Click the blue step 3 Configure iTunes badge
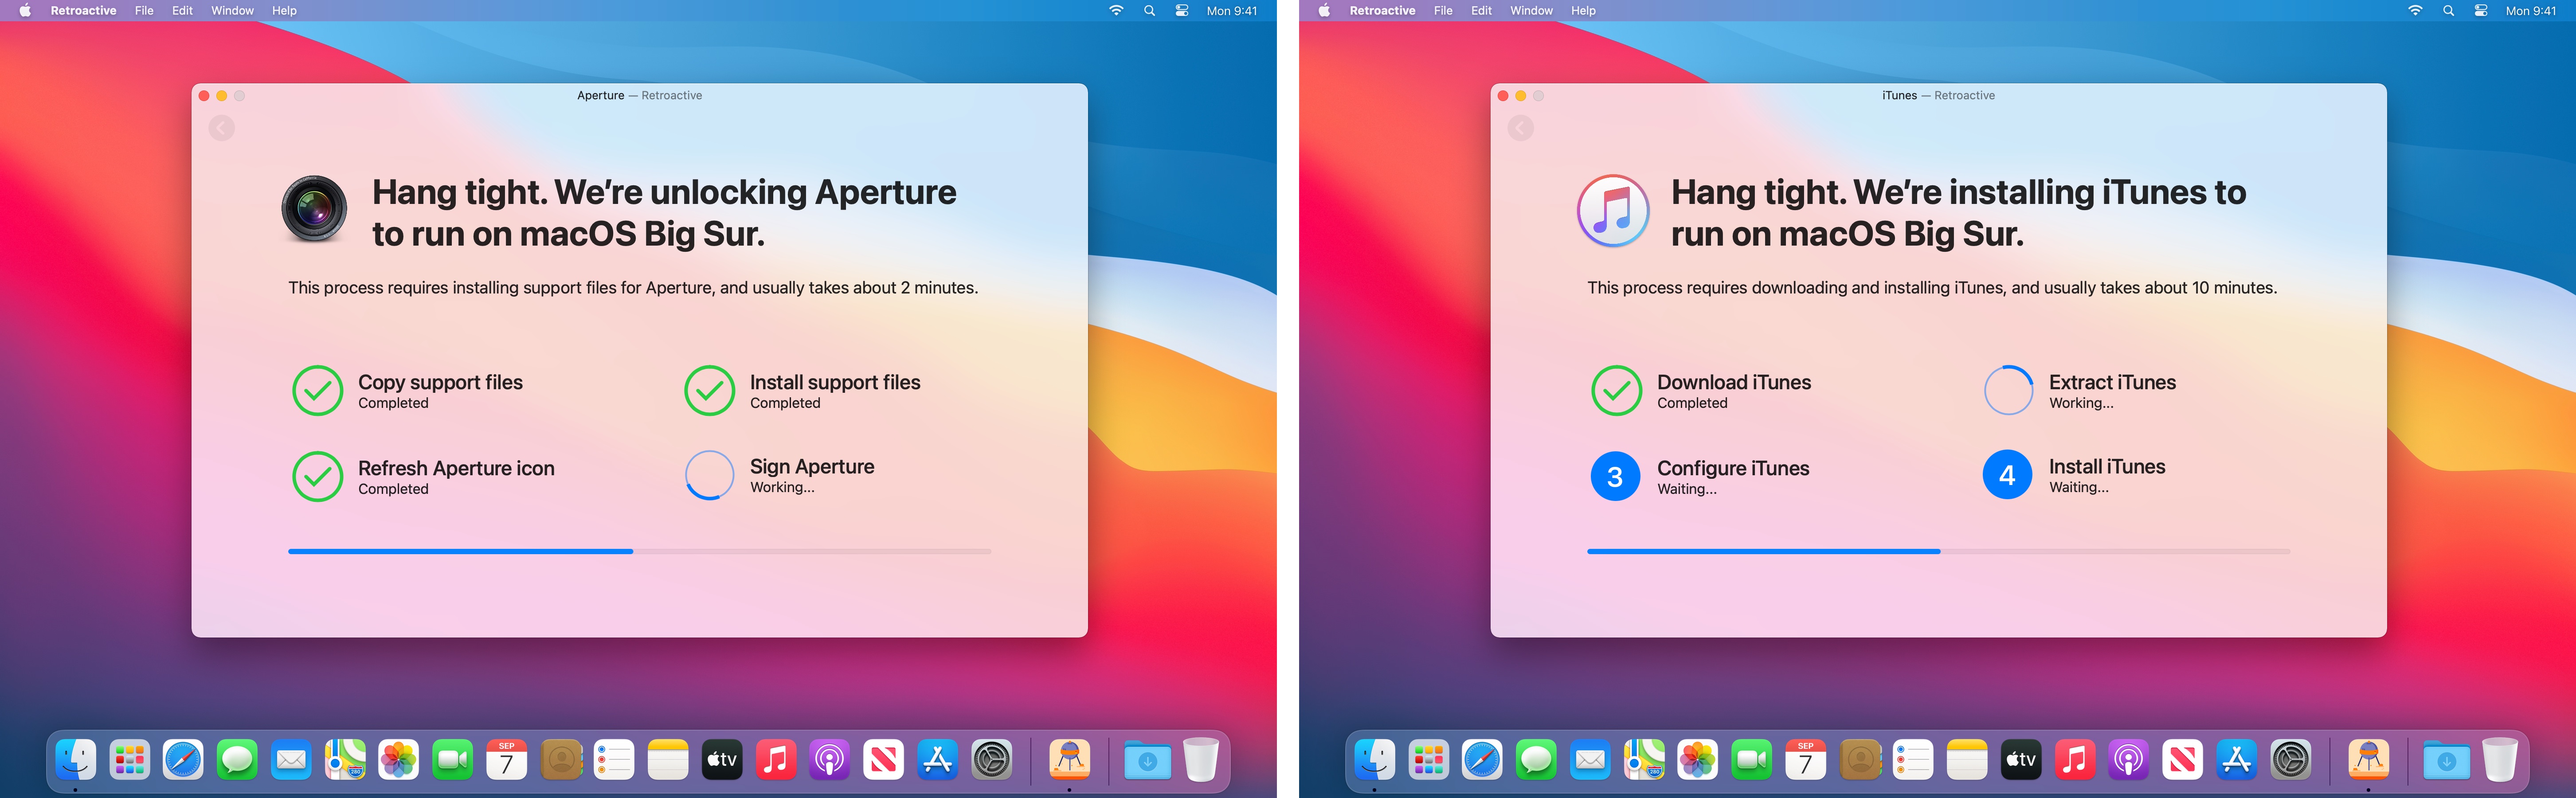The height and width of the screenshot is (798, 2576). click(1615, 476)
